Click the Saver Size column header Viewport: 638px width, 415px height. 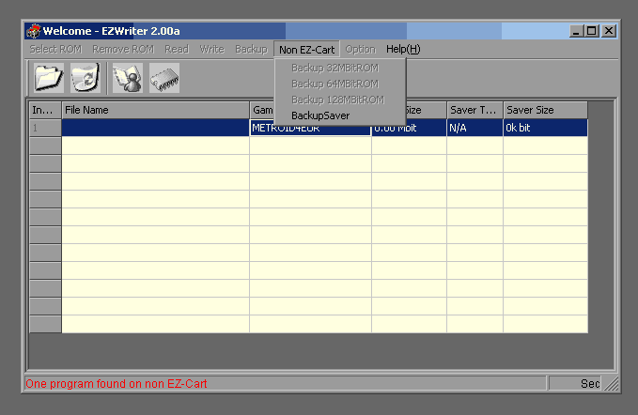coord(545,110)
